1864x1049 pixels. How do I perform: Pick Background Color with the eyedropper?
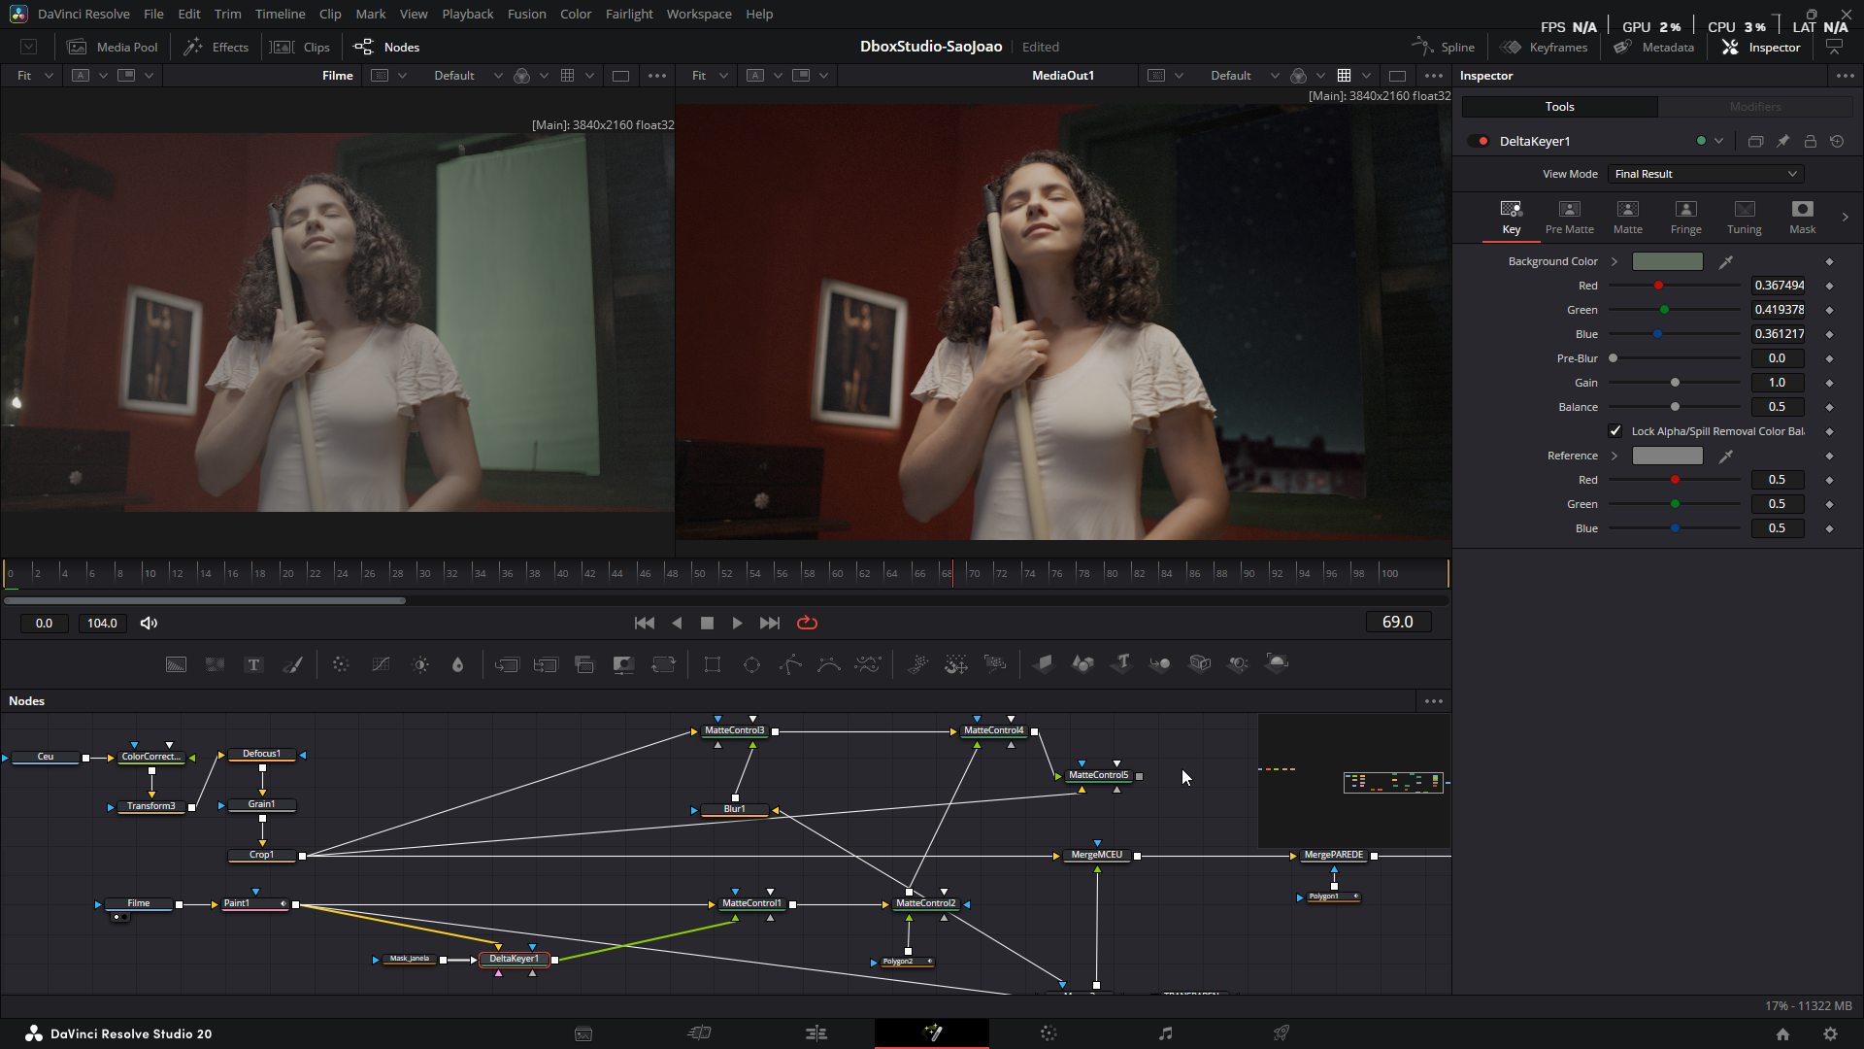pos(1726,262)
